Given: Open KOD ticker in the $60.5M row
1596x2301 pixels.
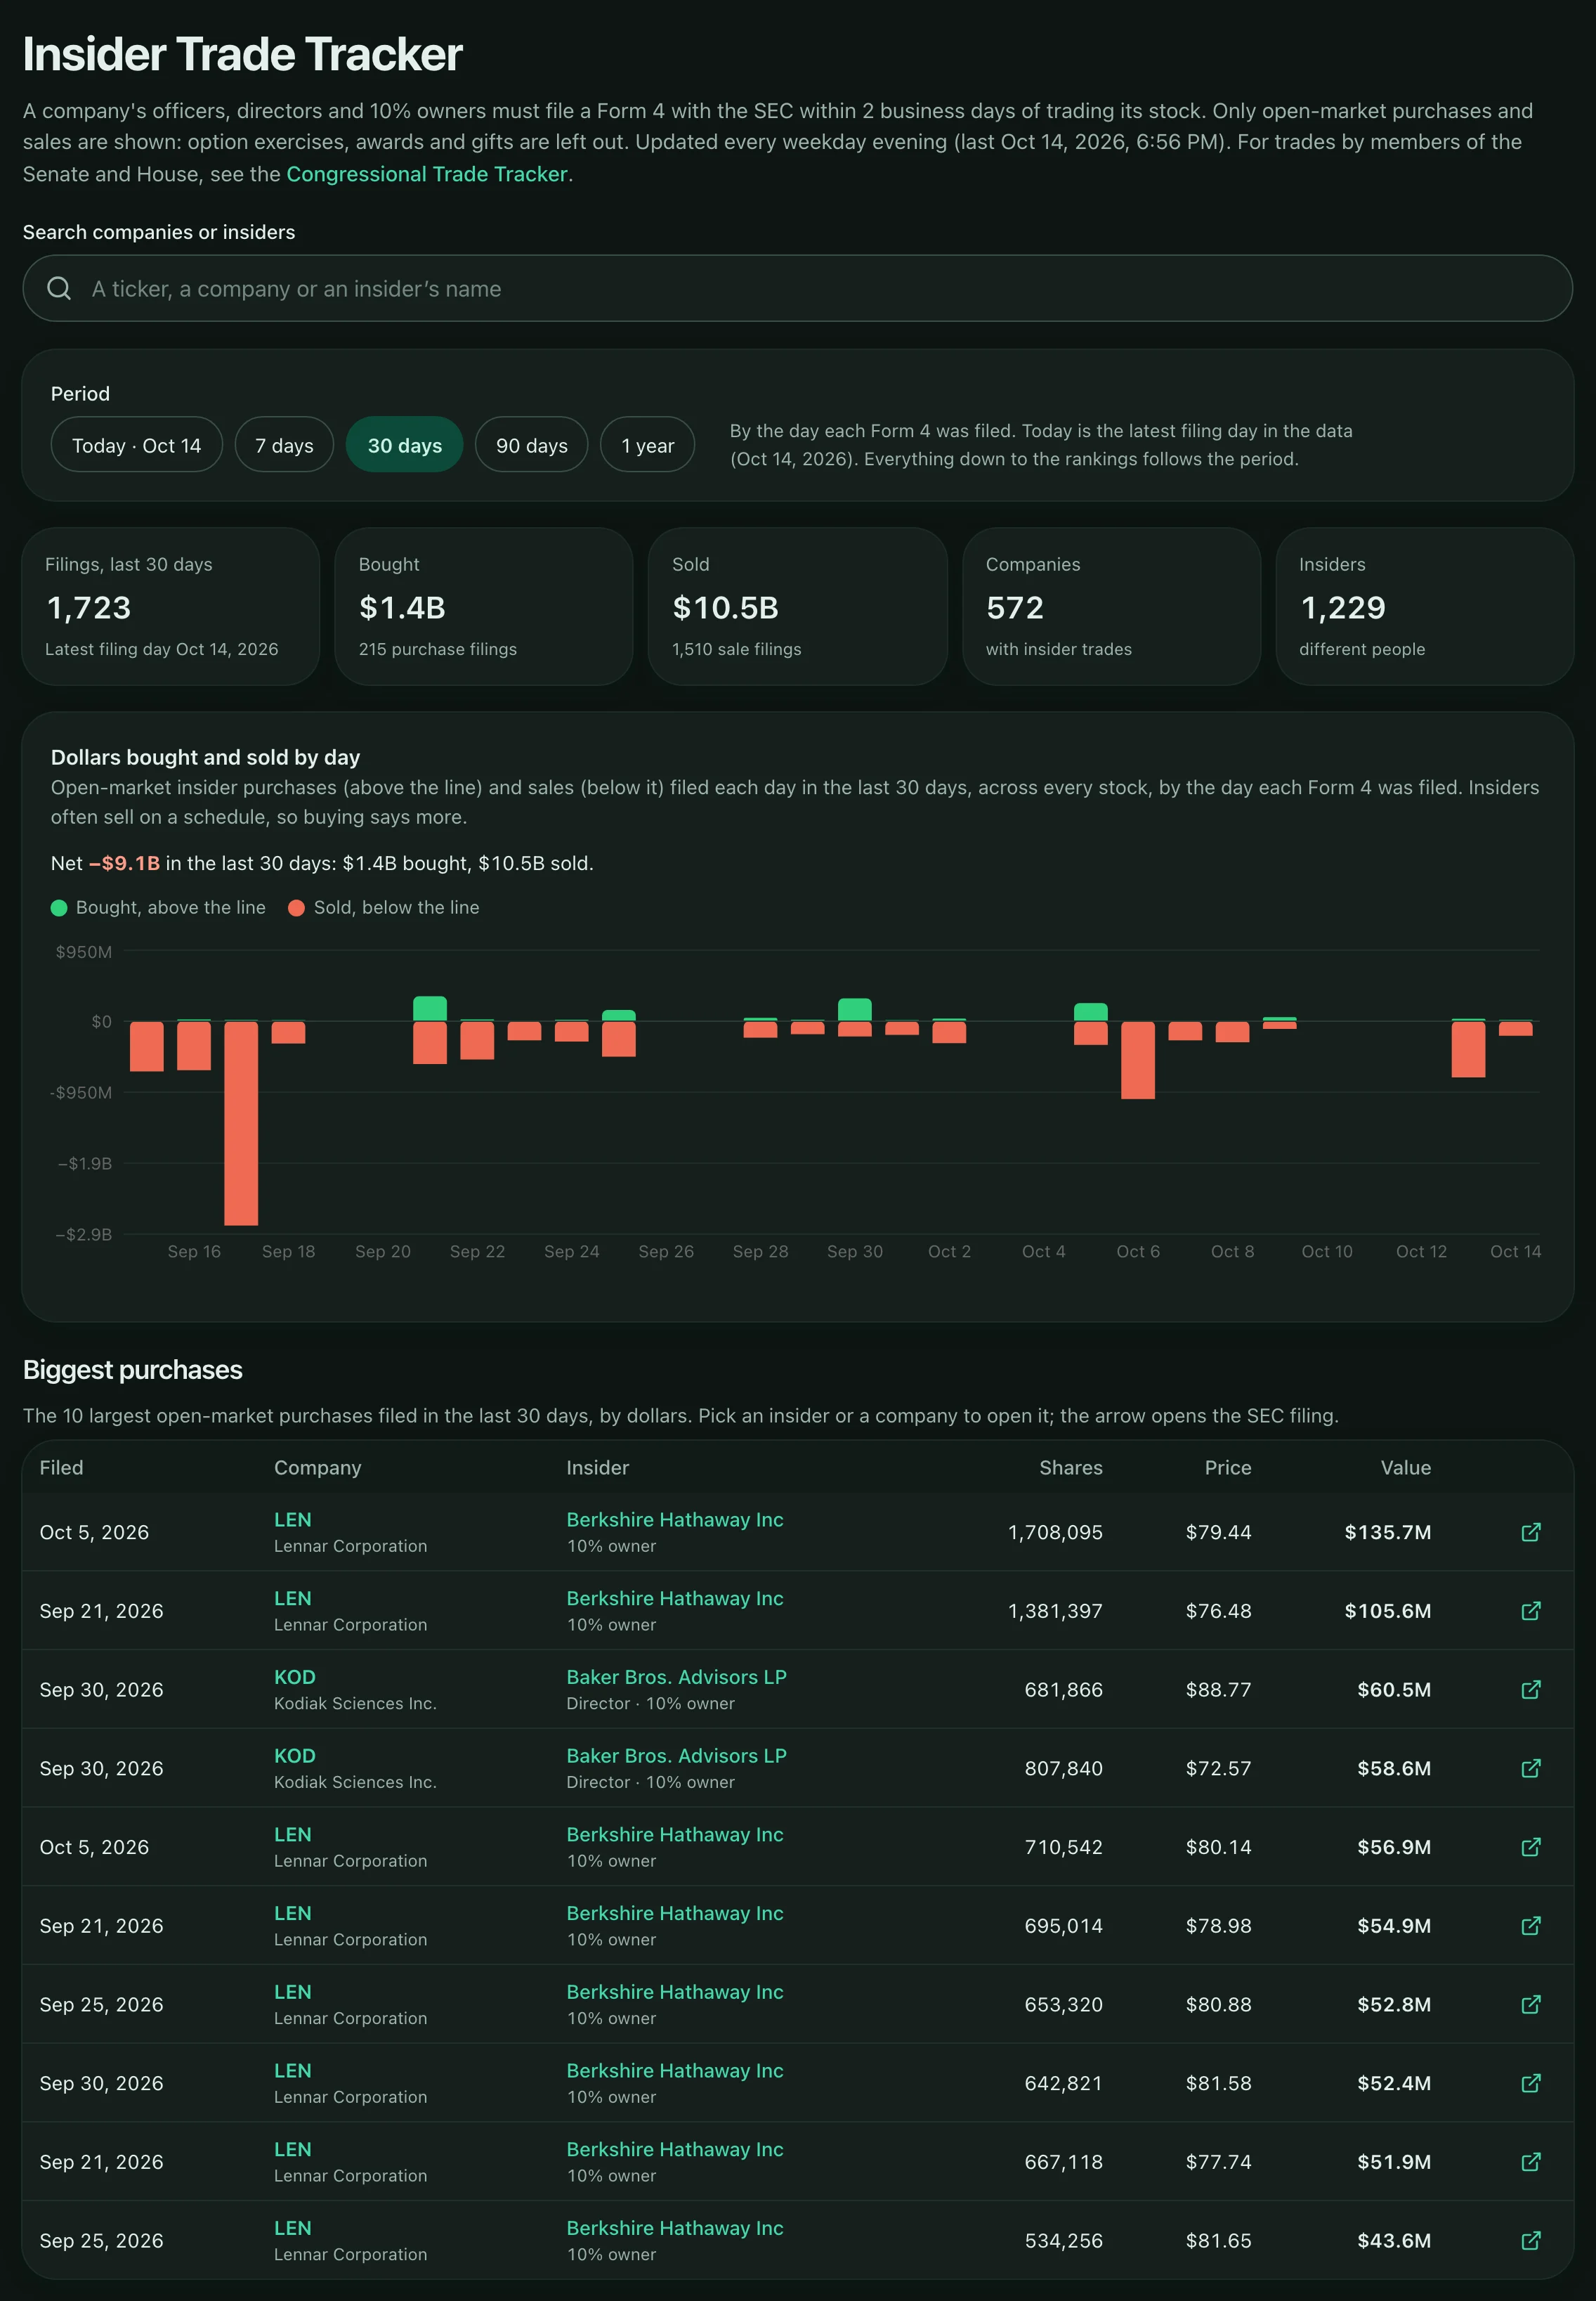Looking at the screenshot, I should pos(295,1677).
